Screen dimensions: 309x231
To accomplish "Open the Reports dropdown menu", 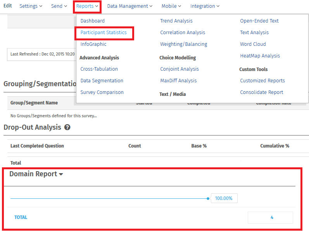I will point(87,6).
